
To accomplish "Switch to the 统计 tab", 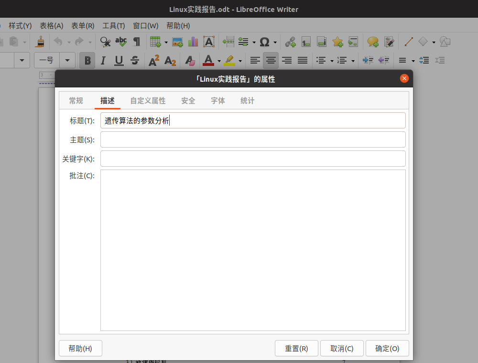I will [x=247, y=101].
